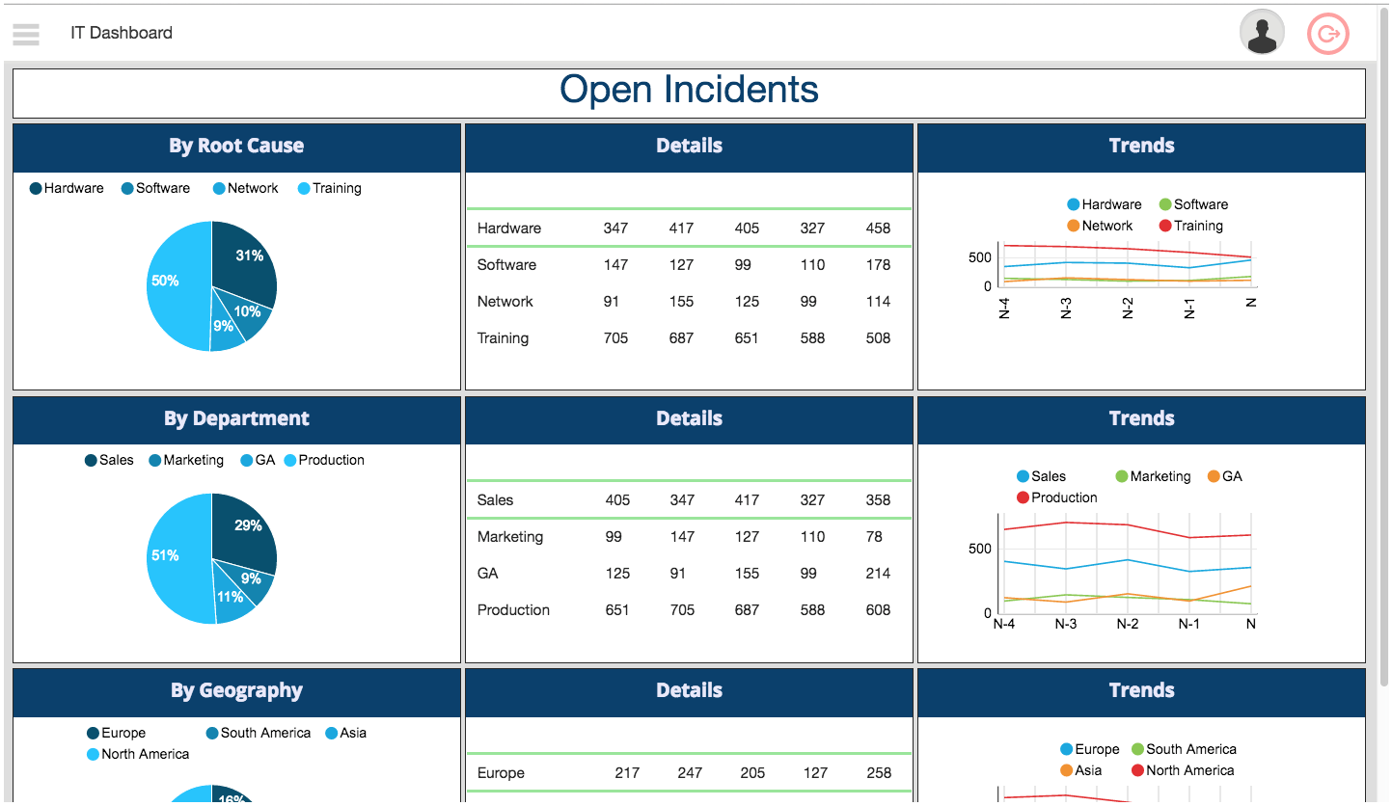The width and height of the screenshot is (1392, 806).
Task: Toggle Production series in Department trends
Action: tap(1057, 497)
